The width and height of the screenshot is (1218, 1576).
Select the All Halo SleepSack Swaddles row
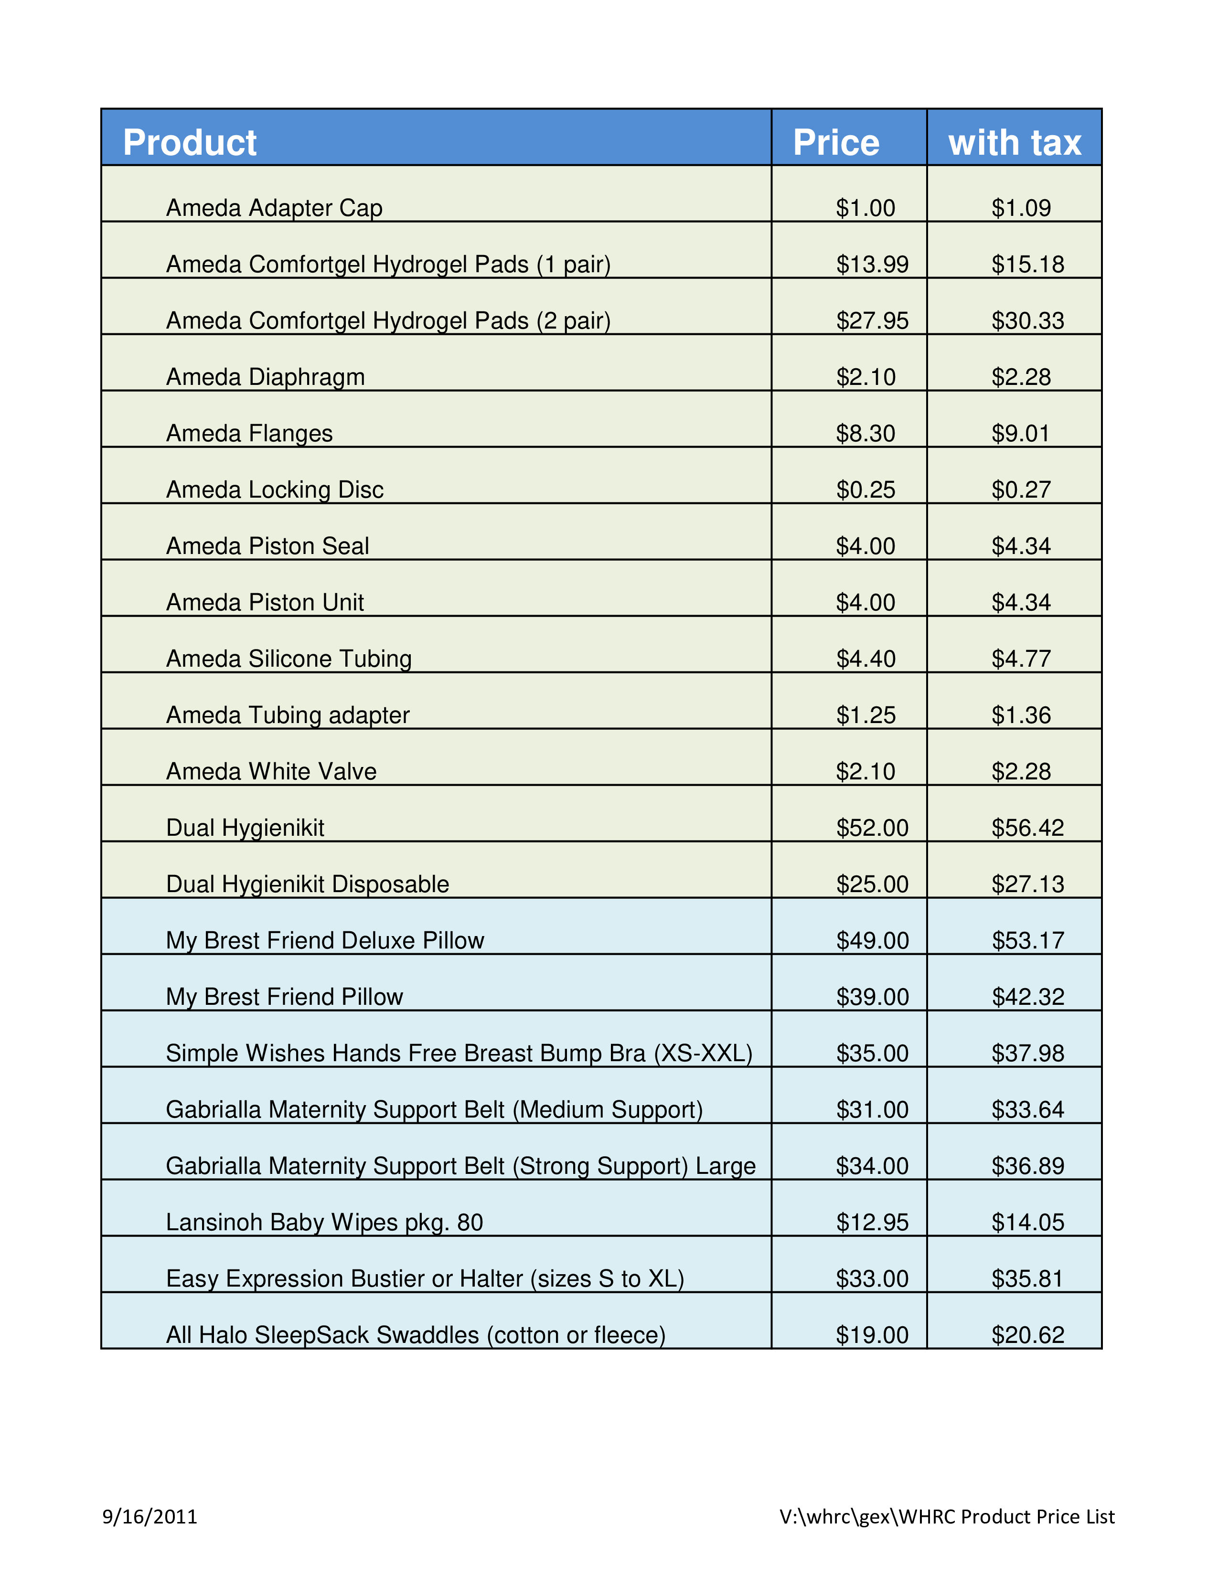(609, 1331)
